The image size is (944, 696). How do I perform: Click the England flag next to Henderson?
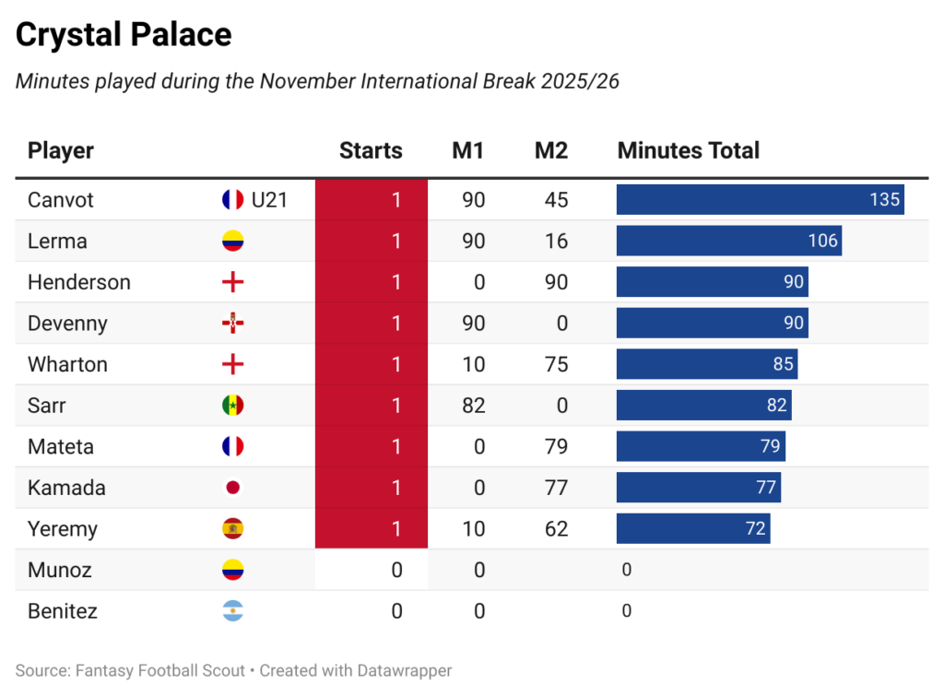pos(232,282)
